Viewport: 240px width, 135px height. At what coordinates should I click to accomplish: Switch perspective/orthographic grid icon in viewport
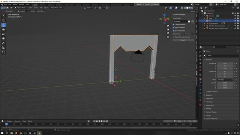168,37
